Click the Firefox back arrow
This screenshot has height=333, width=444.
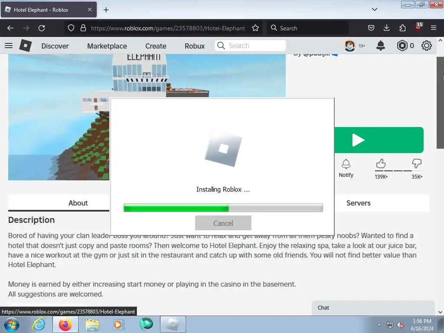pos(10,28)
